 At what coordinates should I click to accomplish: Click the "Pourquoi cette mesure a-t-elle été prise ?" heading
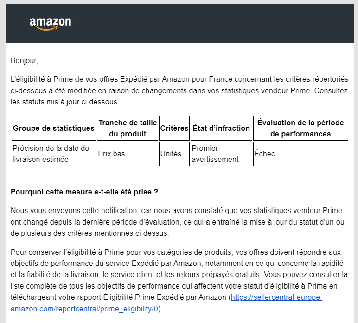point(84,192)
